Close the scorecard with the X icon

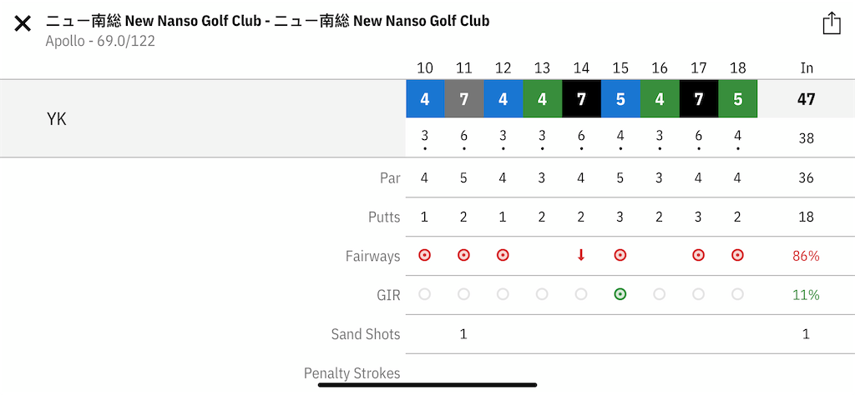coord(23,24)
